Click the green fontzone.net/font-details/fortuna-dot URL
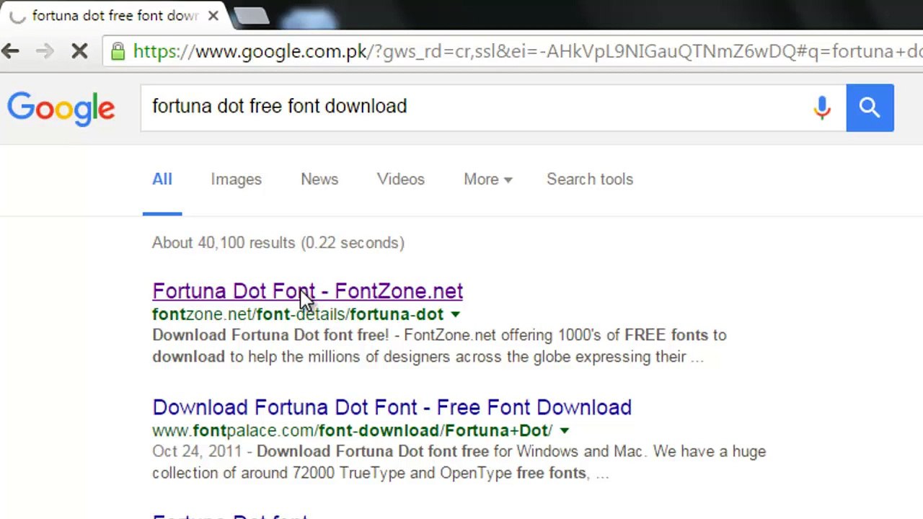The width and height of the screenshot is (923, 519). click(x=298, y=314)
